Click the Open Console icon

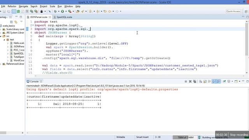click(x=236, y=81)
